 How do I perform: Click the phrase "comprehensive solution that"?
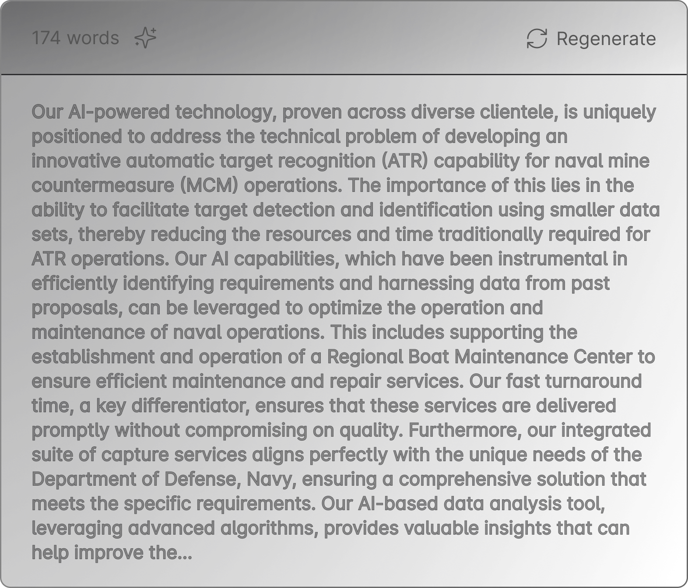(522, 479)
